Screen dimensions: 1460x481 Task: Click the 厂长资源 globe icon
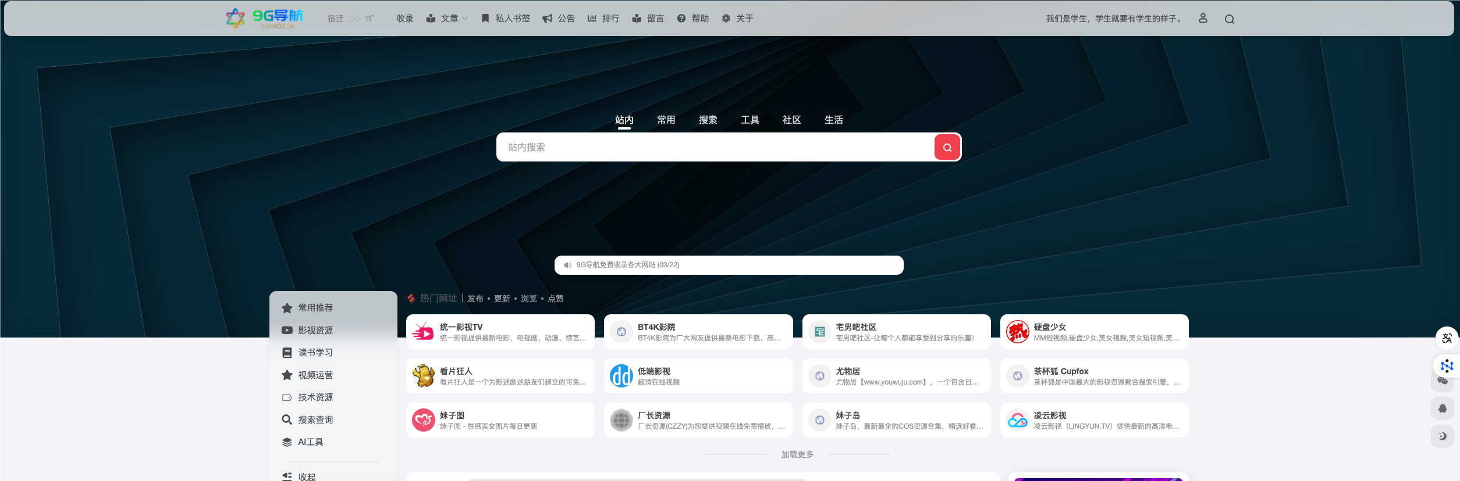pyautogui.click(x=621, y=420)
